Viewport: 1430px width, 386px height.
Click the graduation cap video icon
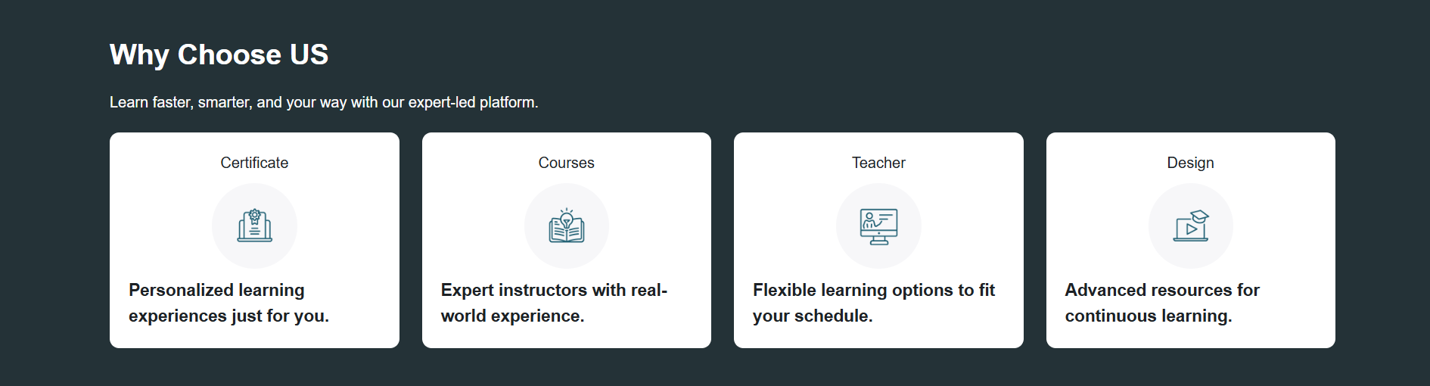pyautogui.click(x=1191, y=226)
